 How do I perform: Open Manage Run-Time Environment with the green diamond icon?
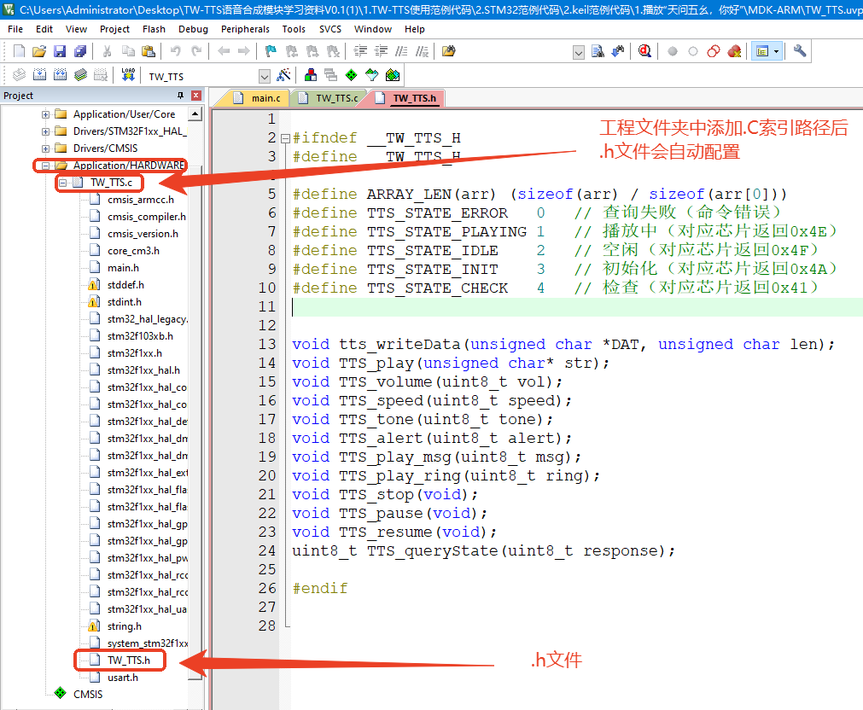tap(351, 75)
